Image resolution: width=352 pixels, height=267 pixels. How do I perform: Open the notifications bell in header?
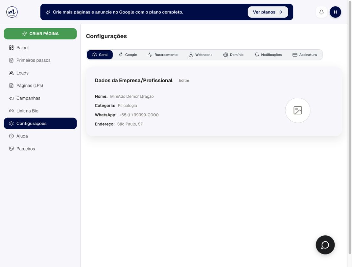[322, 12]
